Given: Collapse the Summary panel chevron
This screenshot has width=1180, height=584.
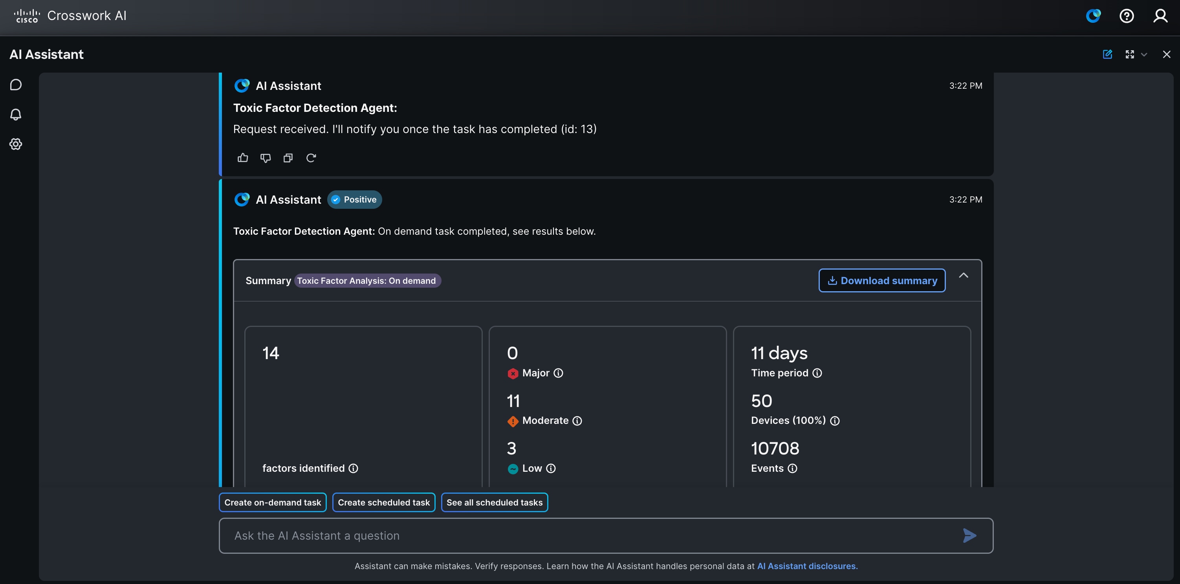Looking at the screenshot, I should (964, 275).
